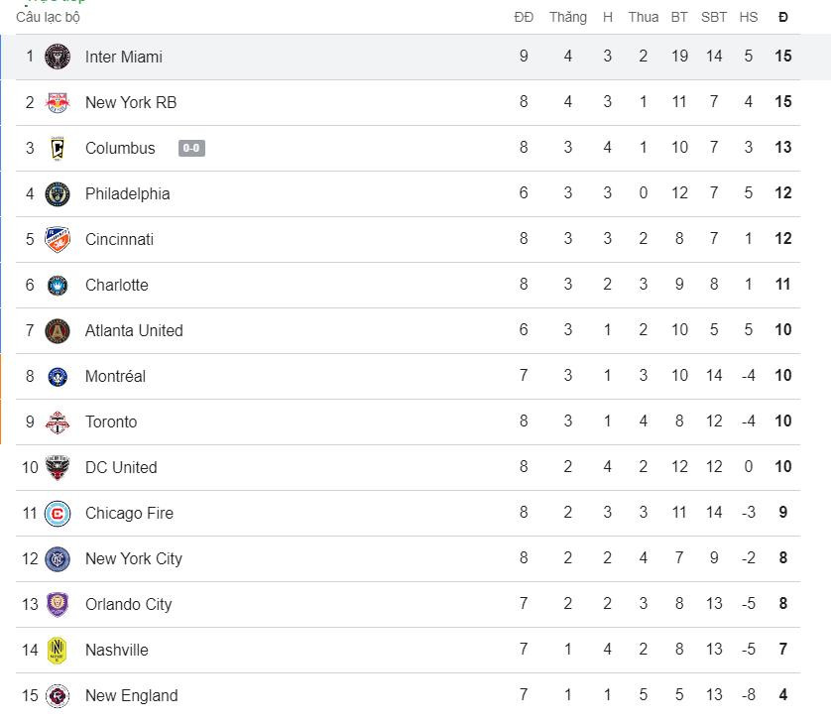
Task: Click the Columbus Crew crest icon
Action: point(58,148)
